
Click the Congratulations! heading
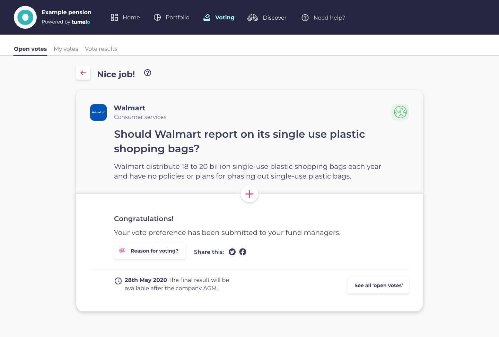[144, 219]
